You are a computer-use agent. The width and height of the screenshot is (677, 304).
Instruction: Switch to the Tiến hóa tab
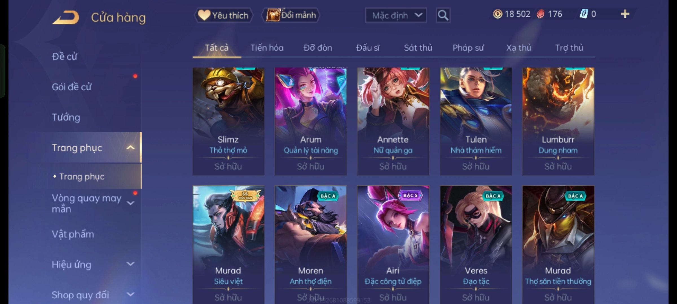267,48
